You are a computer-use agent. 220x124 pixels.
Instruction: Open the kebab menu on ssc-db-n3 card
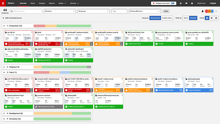point(32,32)
